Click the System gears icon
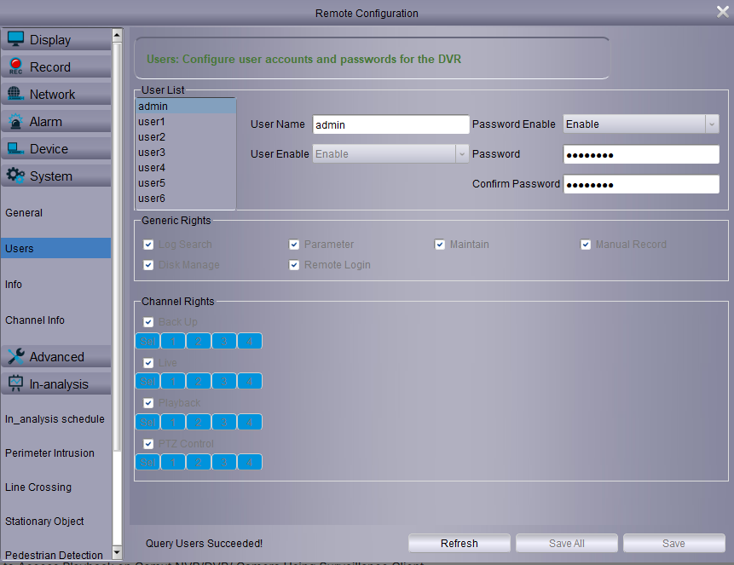Image resolution: width=734 pixels, height=565 pixels. click(15, 176)
